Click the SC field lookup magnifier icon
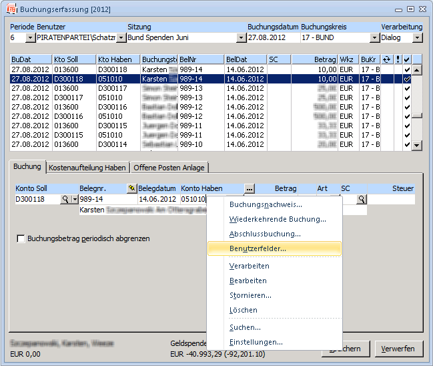Viewport: 433px width, 366px height. pos(361,199)
